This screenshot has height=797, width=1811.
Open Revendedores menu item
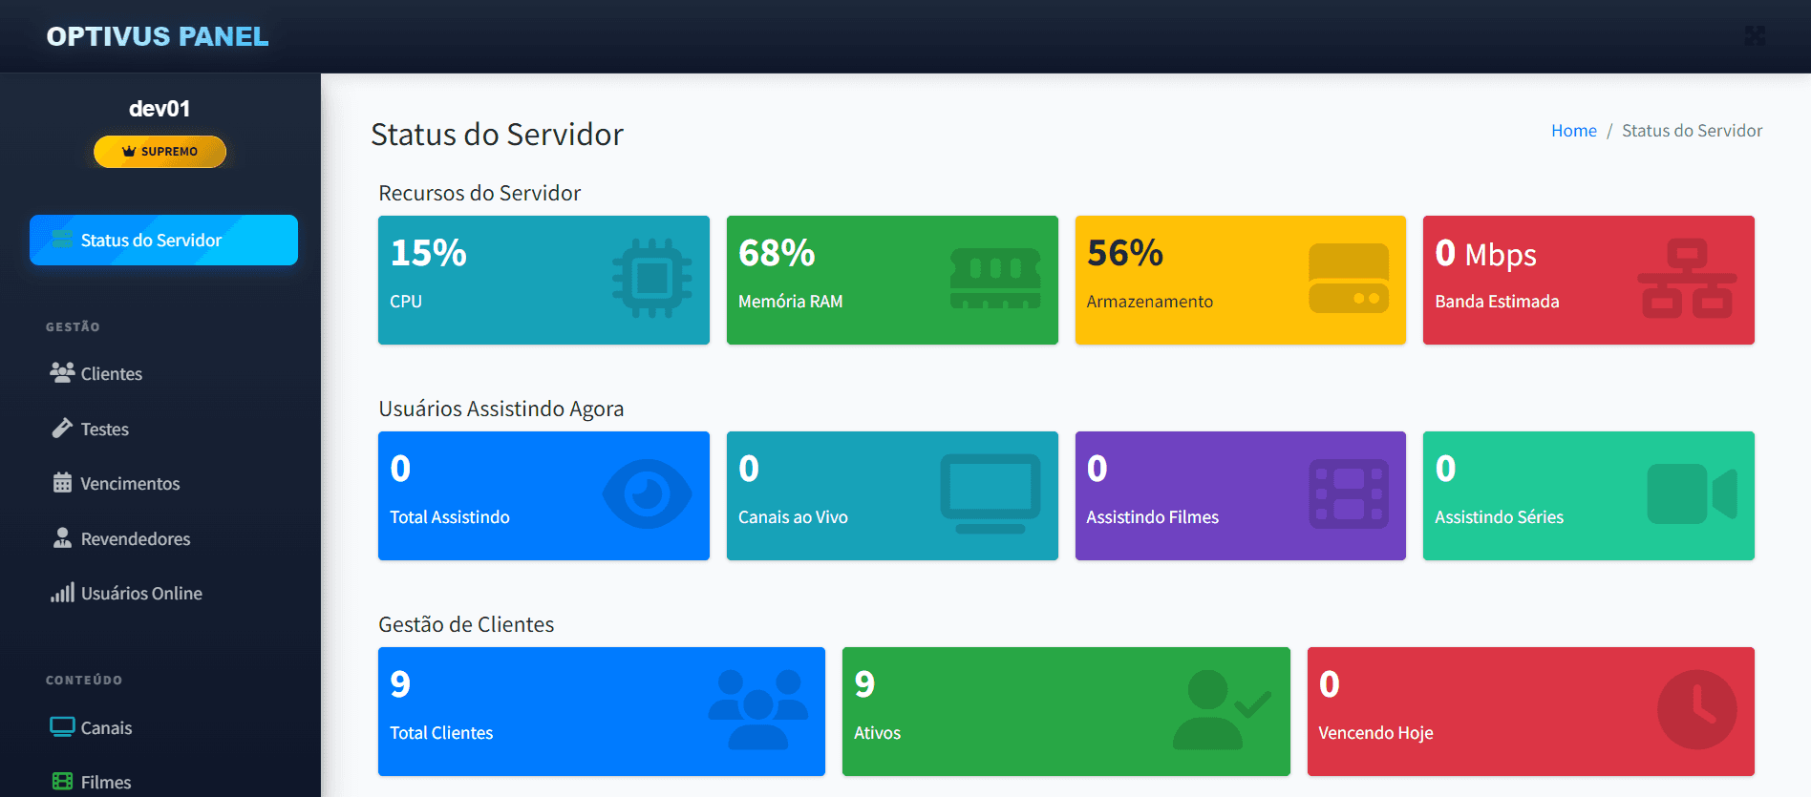(x=135, y=539)
